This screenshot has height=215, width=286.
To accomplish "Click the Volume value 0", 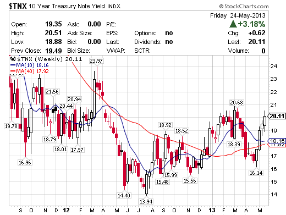I will point(263,51).
